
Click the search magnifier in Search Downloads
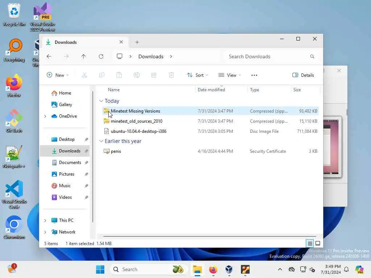pos(312,56)
